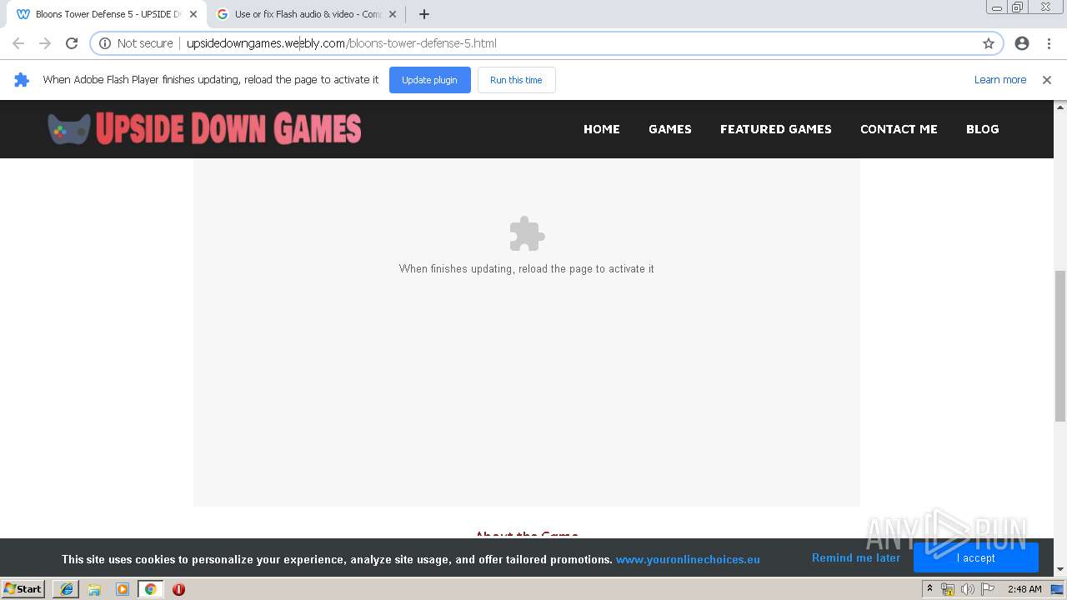Open the Windows Start menu
The image size is (1067, 600).
(x=23, y=589)
